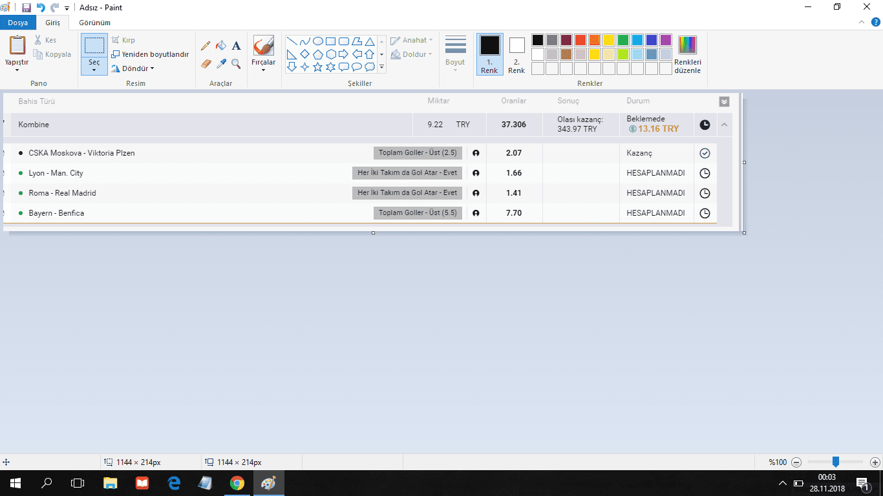Select the Pencil tool
Viewport: 883px width, 496px height.
[x=206, y=46]
